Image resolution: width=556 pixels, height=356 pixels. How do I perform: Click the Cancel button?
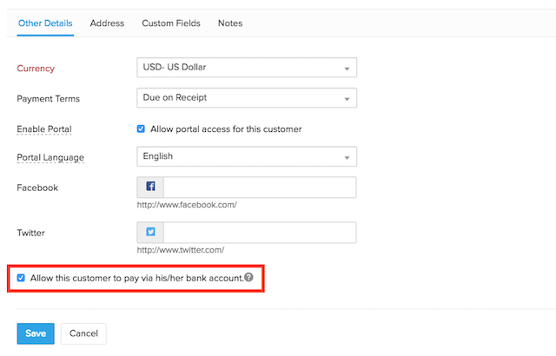point(83,333)
